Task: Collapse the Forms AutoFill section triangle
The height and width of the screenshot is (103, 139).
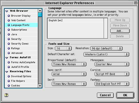Action: pos(7,58)
